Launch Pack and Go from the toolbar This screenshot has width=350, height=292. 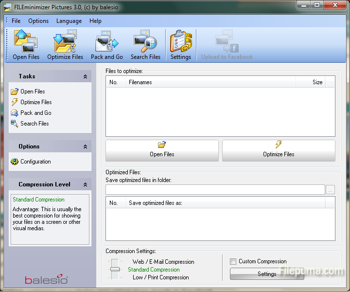point(106,45)
